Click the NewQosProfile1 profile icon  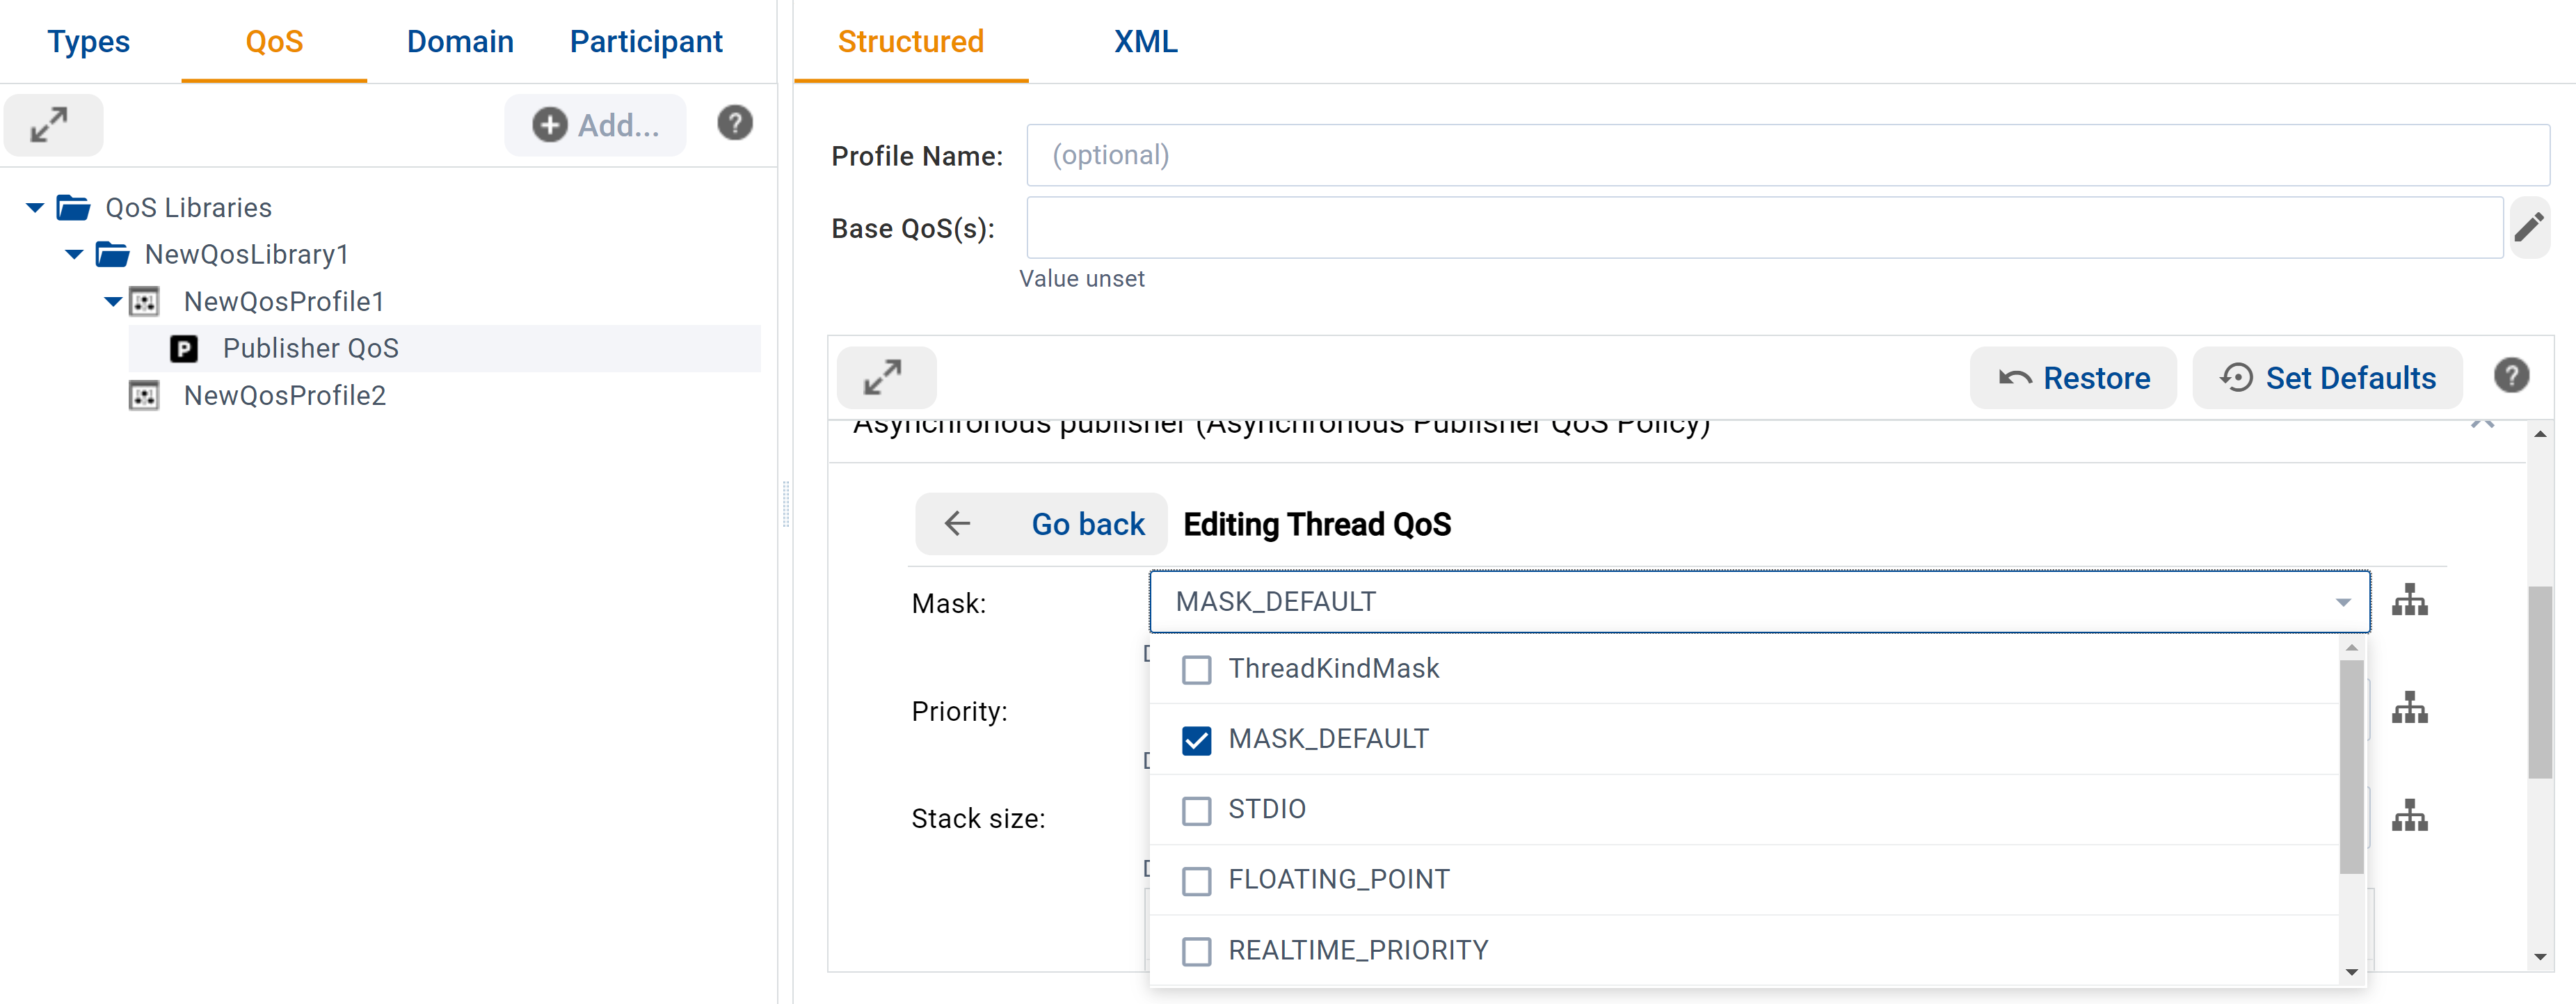tap(145, 302)
